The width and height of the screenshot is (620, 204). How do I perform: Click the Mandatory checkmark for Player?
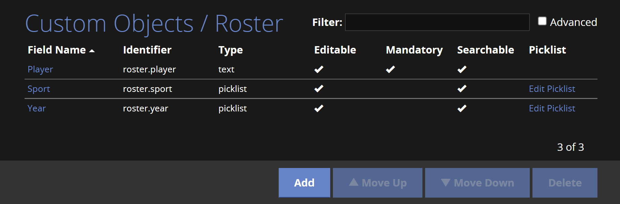390,69
